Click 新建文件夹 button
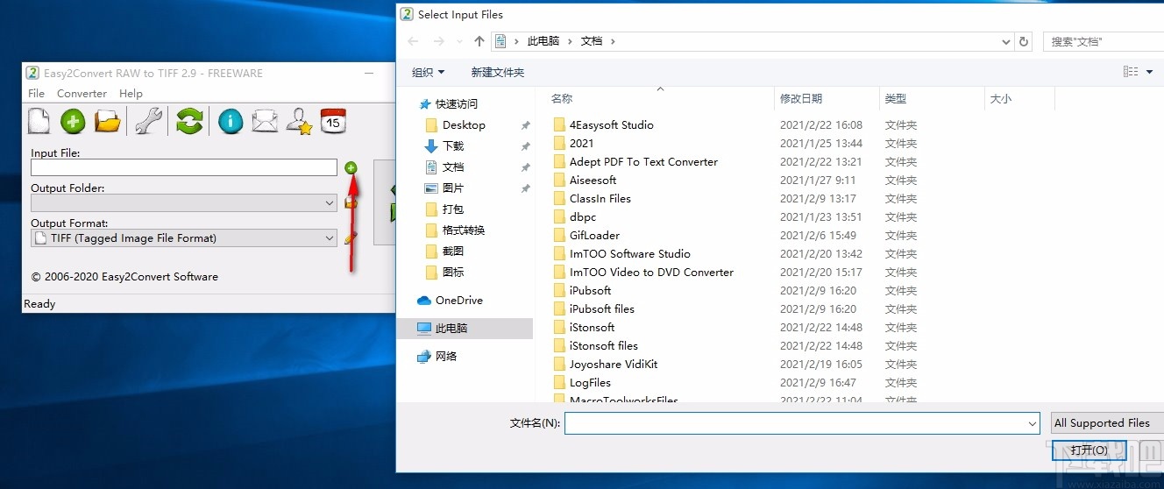The image size is (1164, 489). point(498,72)
